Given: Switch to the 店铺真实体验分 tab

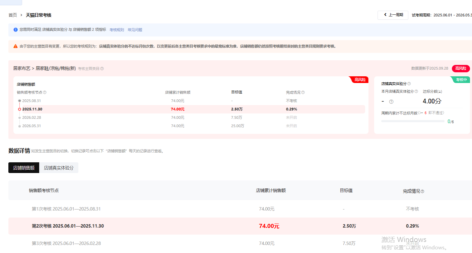Looking at the screenshot, I should [x=59, y=168].
